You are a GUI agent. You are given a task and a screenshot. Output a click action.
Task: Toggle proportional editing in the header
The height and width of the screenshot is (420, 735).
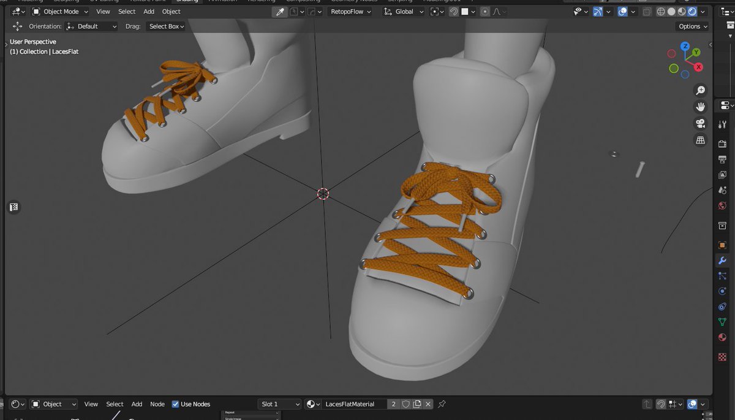point(485,12)
